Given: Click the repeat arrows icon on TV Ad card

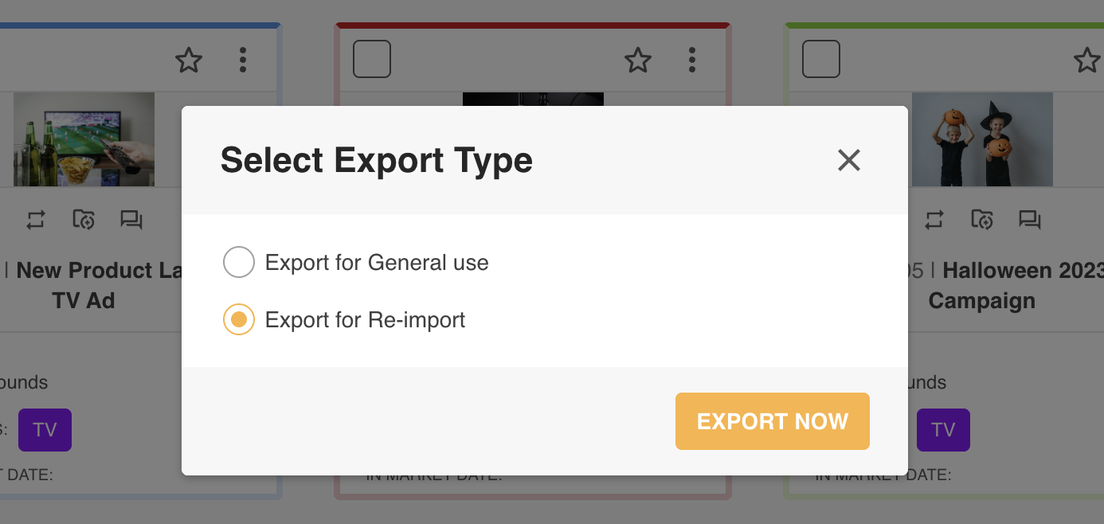Looking at the screenshot, I should click(x=36, y=220).
